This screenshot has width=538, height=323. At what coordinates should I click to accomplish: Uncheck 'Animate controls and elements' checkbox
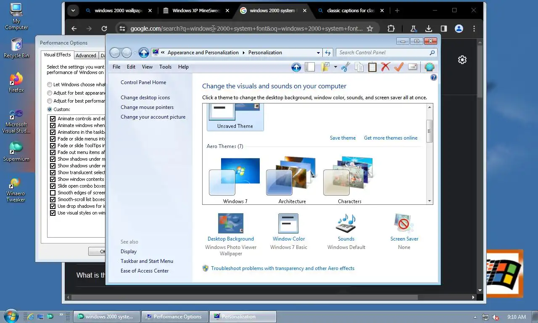pos(53,119)
